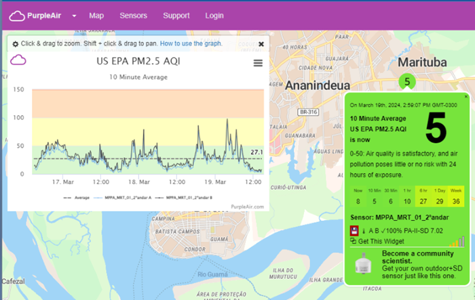Select the 6 hr averaging value 27
Screen dimensions: 475x300
[x=423, y=196]
